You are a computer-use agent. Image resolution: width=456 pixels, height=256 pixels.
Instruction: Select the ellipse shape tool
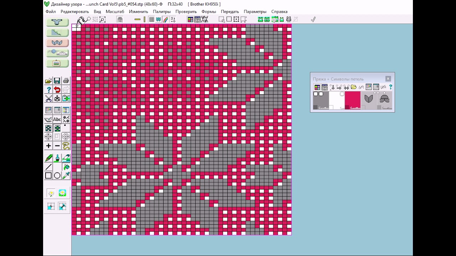pyautogui.click(x=57, y=175)
